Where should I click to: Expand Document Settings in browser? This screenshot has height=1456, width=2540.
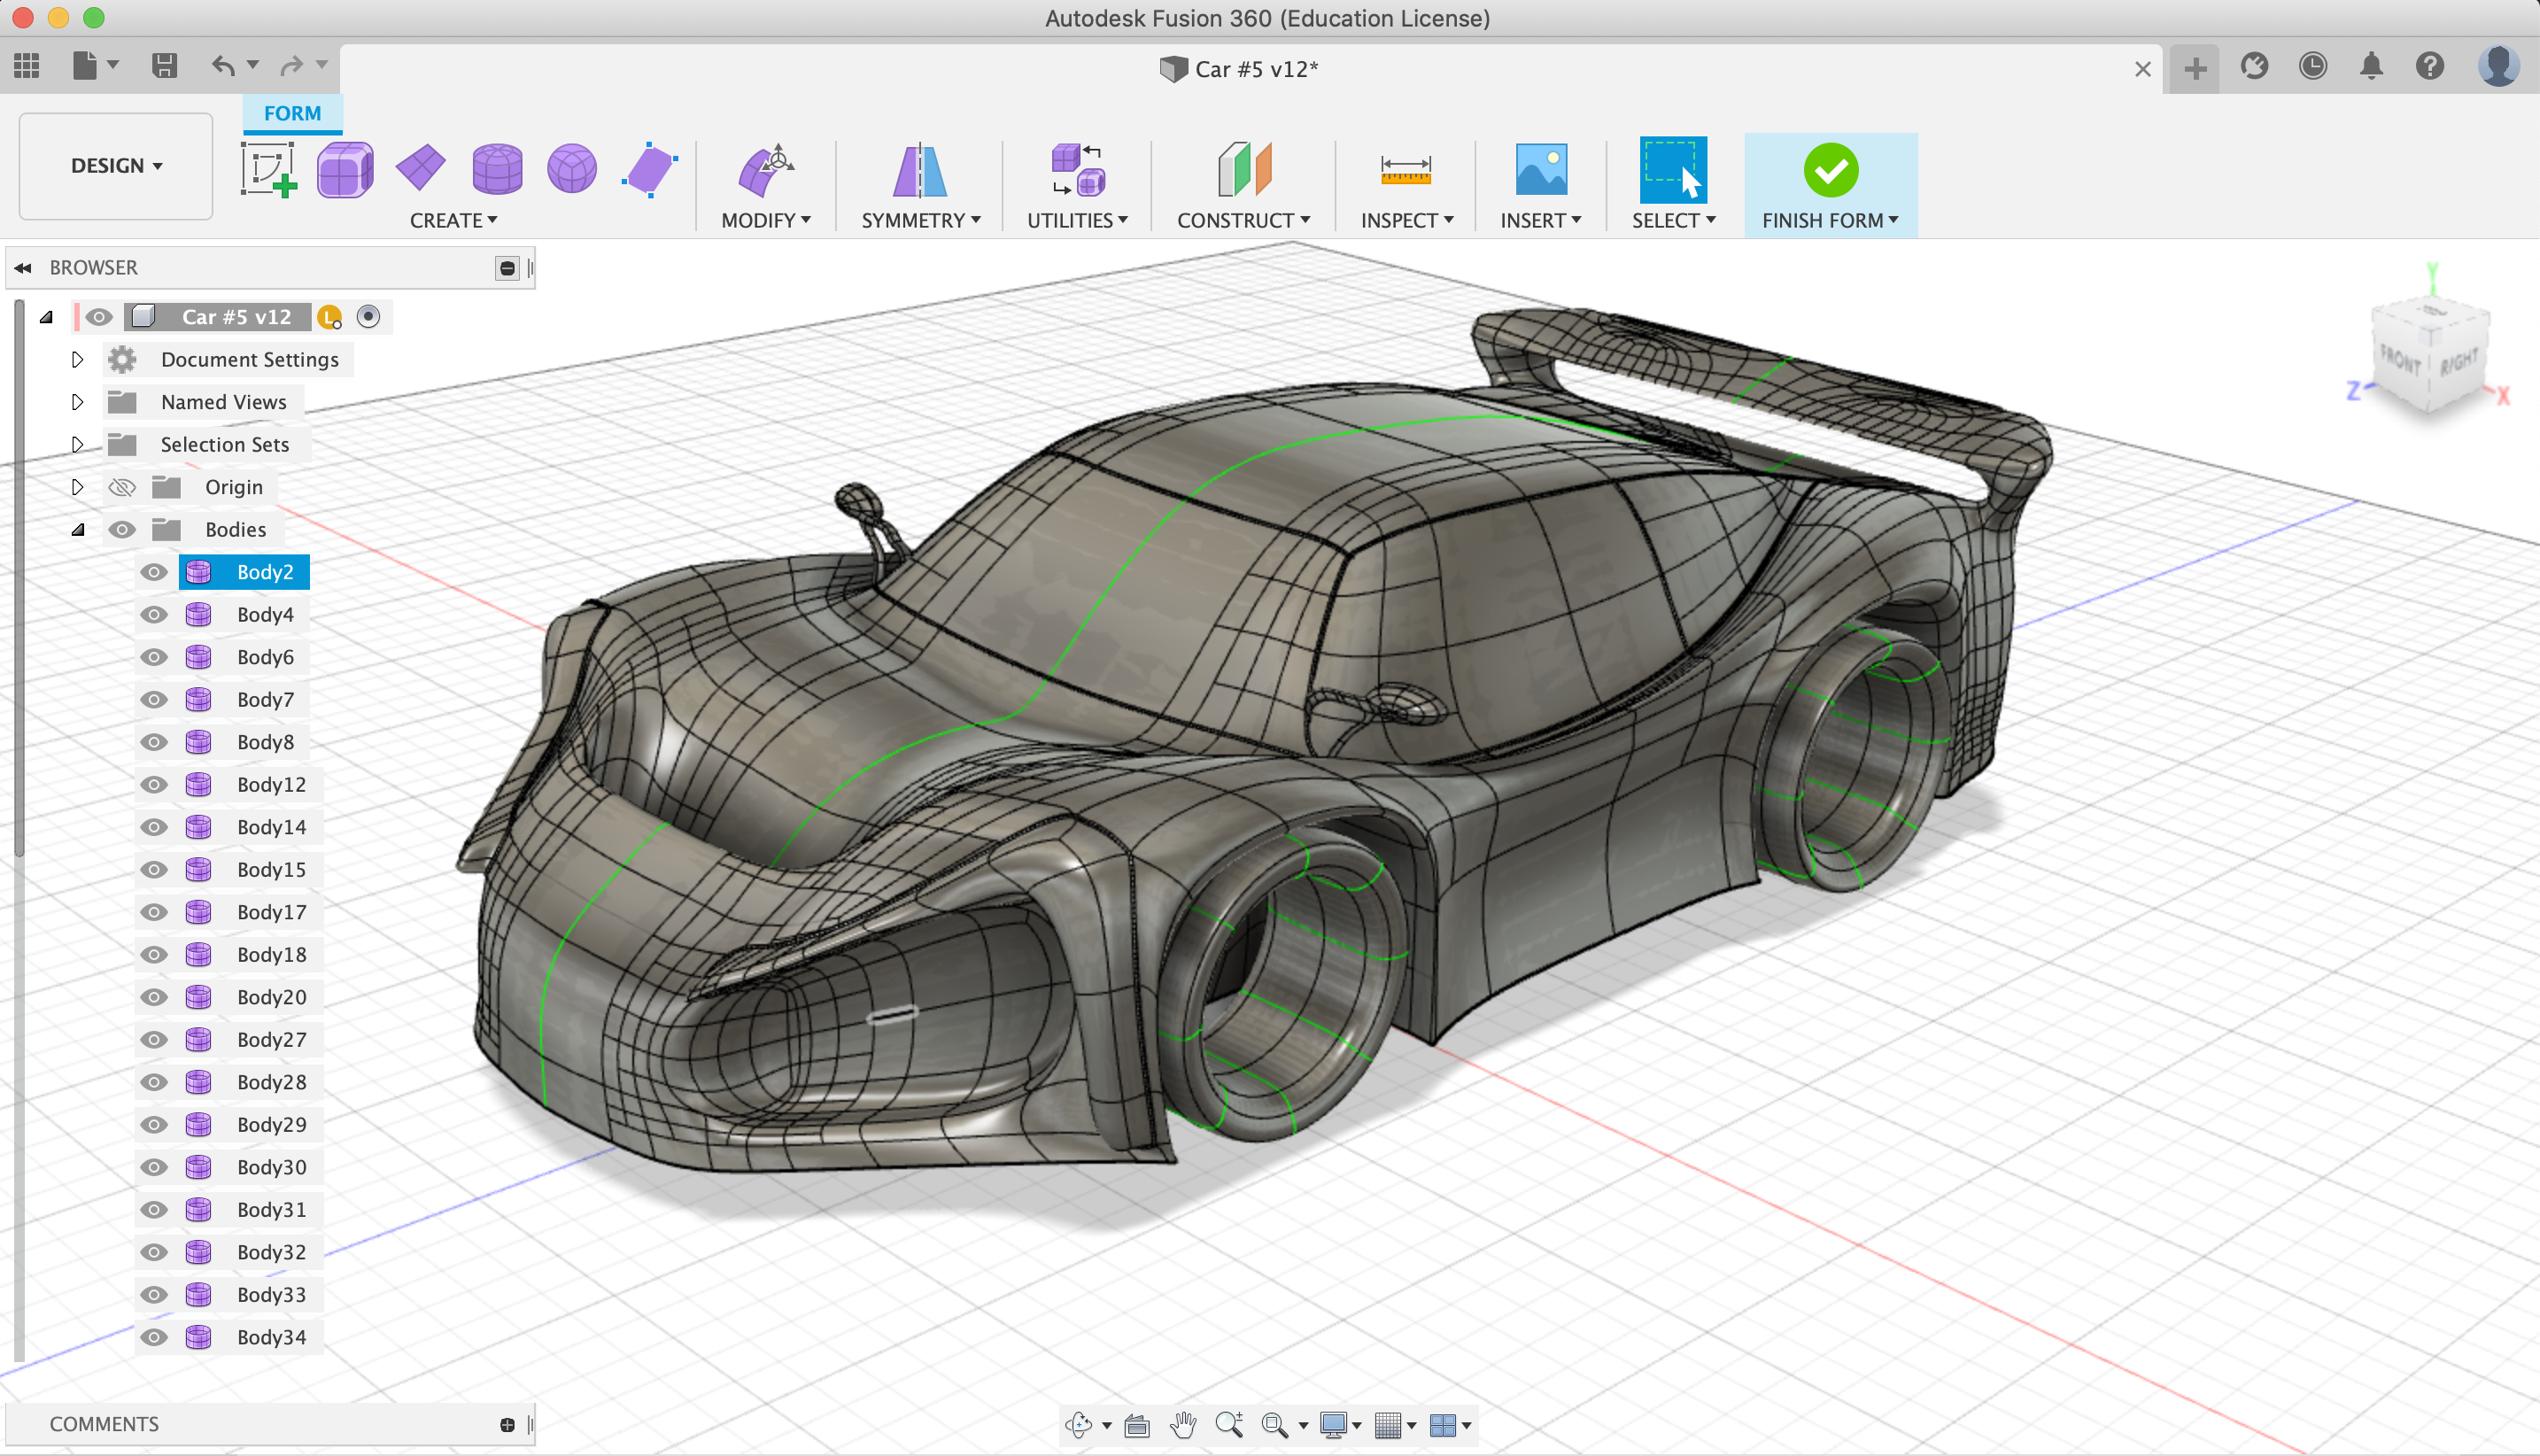point(77,360)
